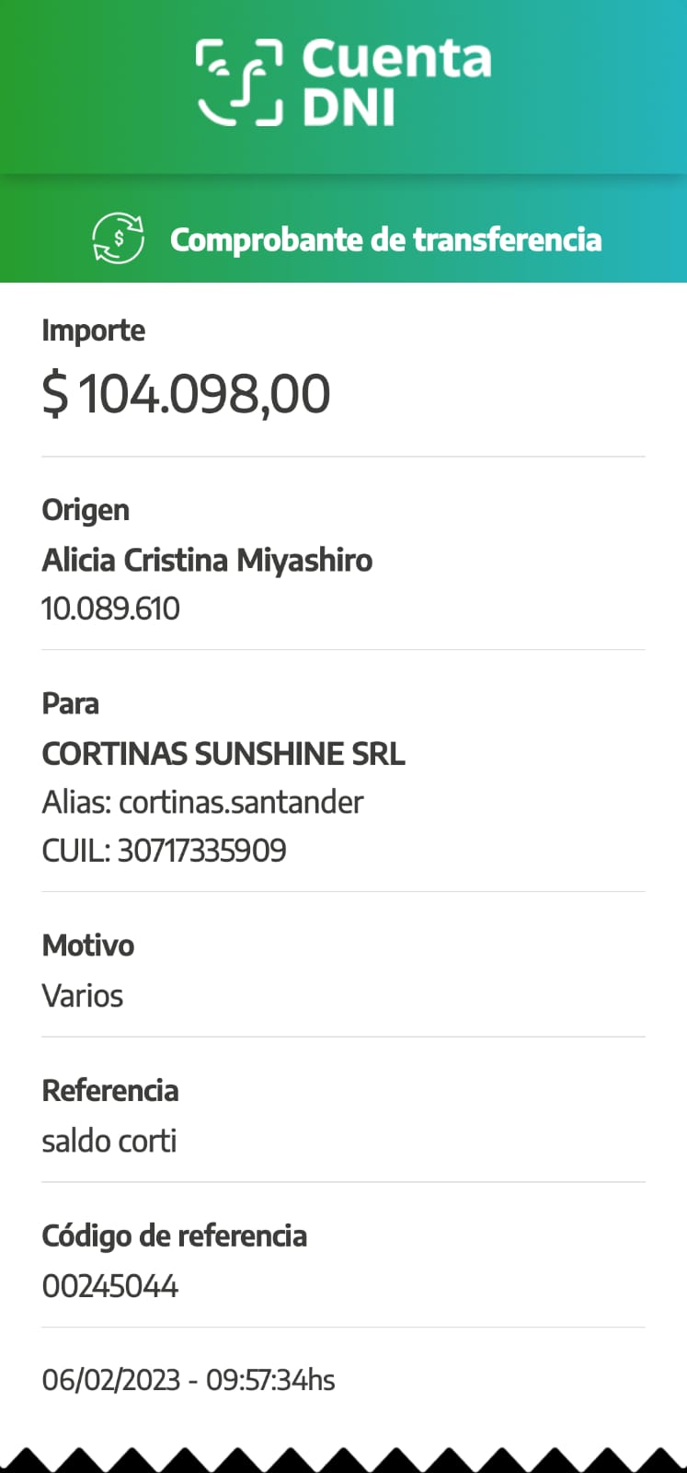Click the Motivo label
The height and width of the screenshot is (1473, 687).
click(87, 945)
